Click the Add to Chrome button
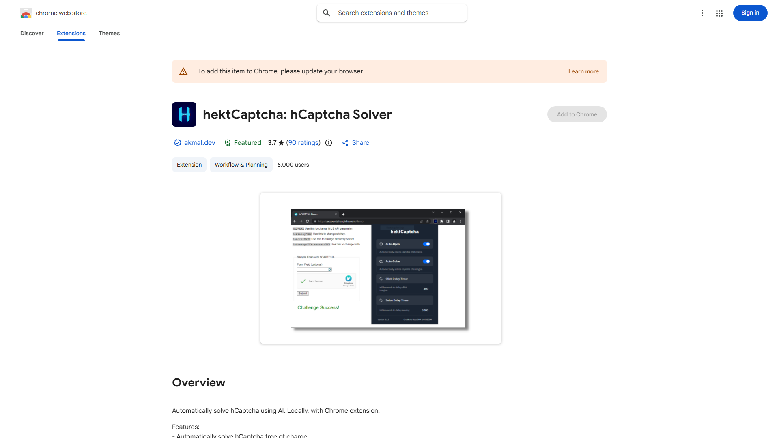Screen dimensions: 779x438 point(577,114)
